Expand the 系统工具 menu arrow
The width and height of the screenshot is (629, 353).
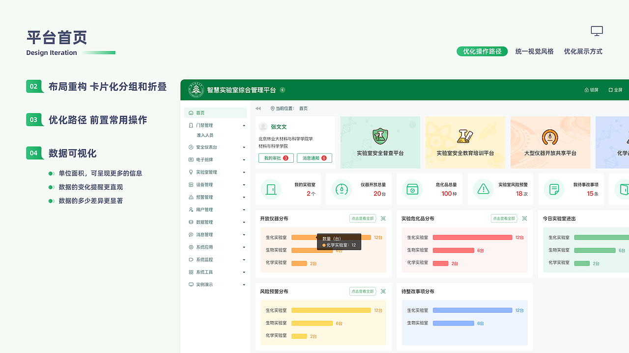[244, 273]
